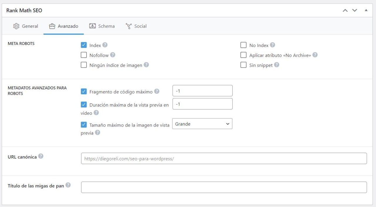Image resolution: width=376 pixels, height=207 pixels.
Task: Open help for «Aplicar atributo No Archive»
Action: (315, 55)
